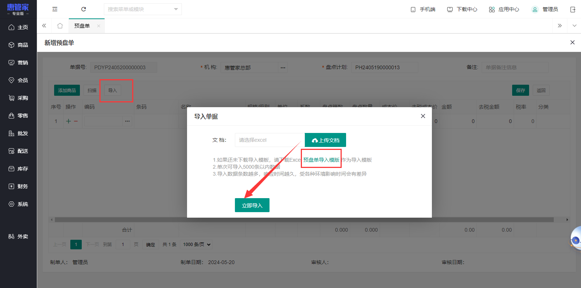Viewport: 581px width, 288px height.
Task: Open 手机端 in top bar
Action: [423, 9]
